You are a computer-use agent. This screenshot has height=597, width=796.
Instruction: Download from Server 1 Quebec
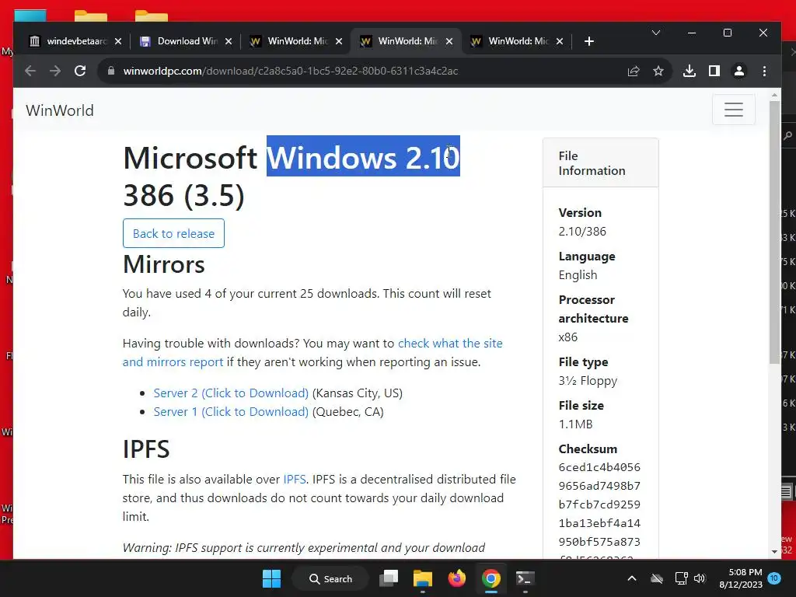tap(231, 412)
